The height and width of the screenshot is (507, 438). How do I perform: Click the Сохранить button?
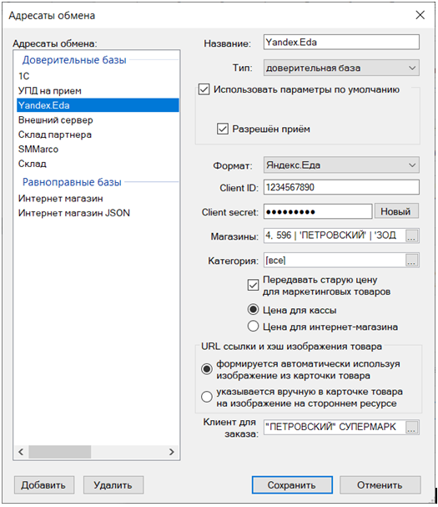tap(292, 485)
